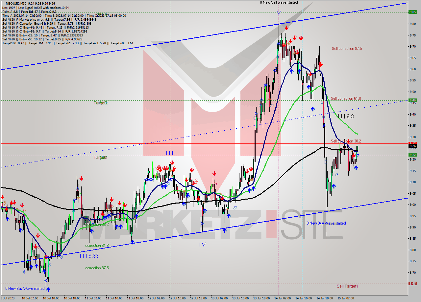The width and height of the screenshot is (421, 302).
Task: Click the green 'correction 61.8' label
Action: pos(97,246)
